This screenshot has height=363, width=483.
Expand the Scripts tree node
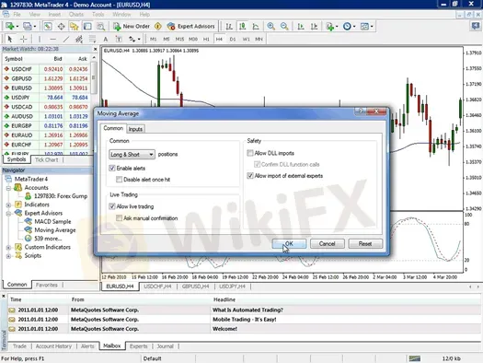8,256
